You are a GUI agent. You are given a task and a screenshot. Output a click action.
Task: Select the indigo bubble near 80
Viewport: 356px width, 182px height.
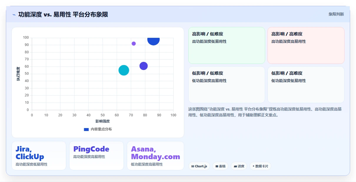pyautogui.click(x=144, y=66)
